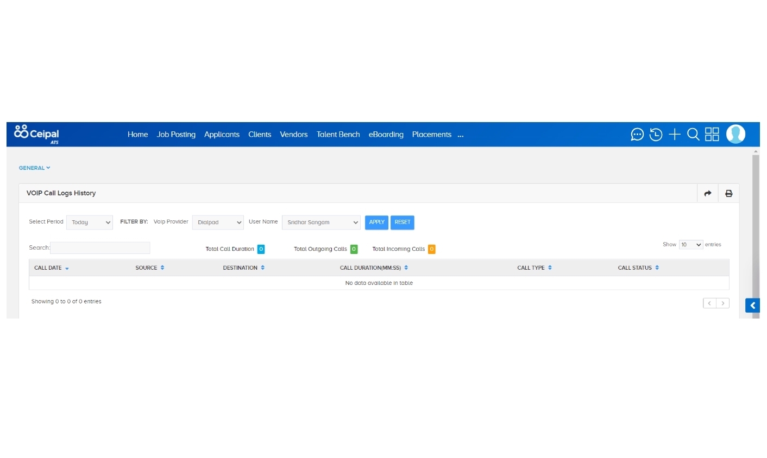Click the print icon
767x458 pixels.
click(729, 193)
